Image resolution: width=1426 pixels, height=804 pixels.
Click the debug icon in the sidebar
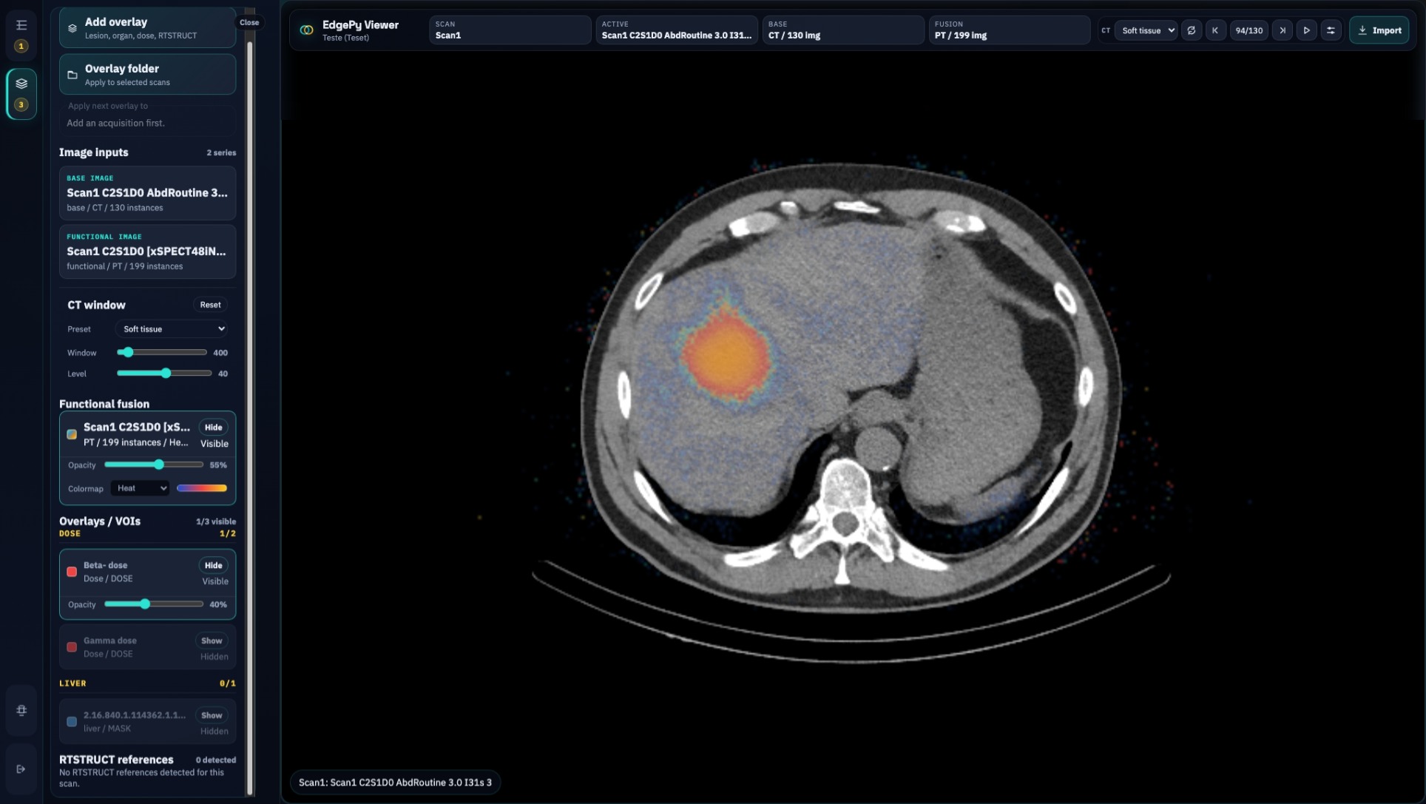[x=21, y=710]
